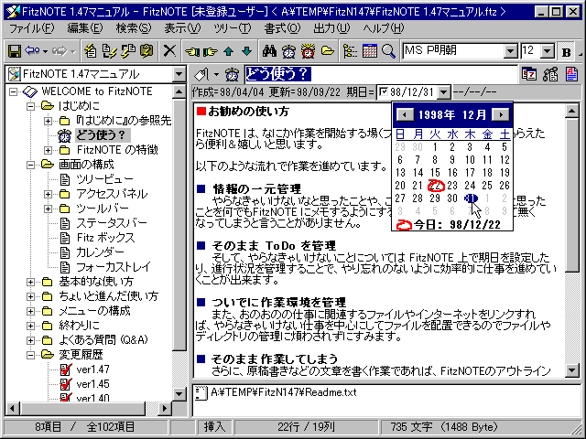Toggle the ver1.45 checkbox item

point(65,384)
